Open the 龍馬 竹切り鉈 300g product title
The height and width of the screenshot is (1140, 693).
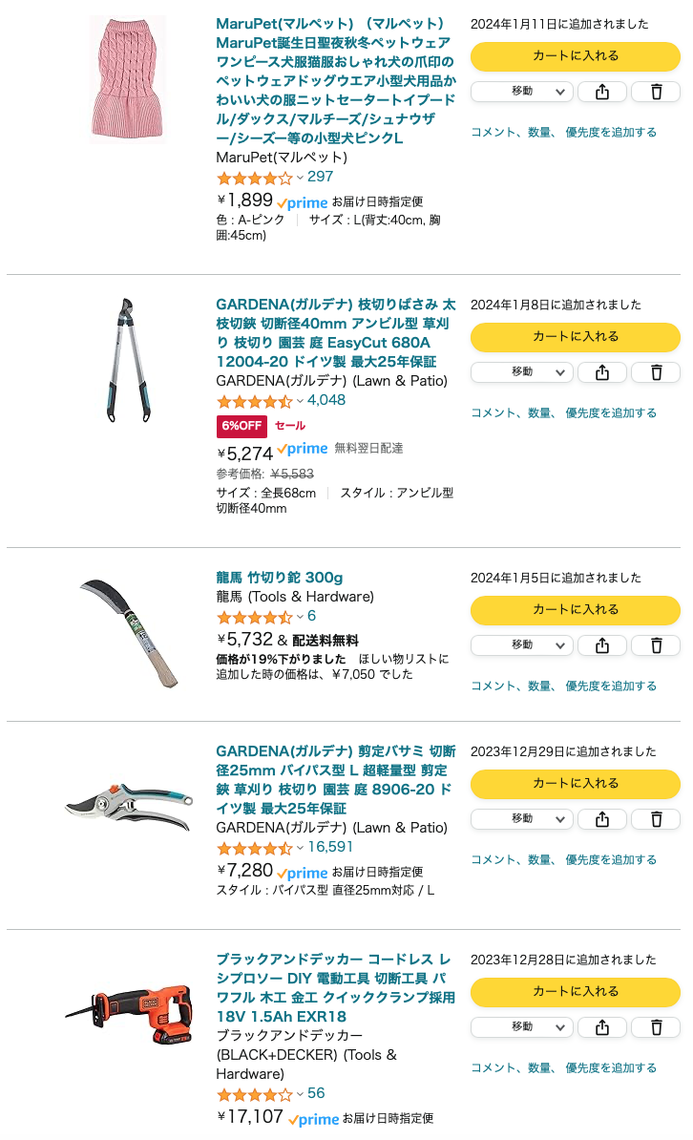(x=280, y=578)
